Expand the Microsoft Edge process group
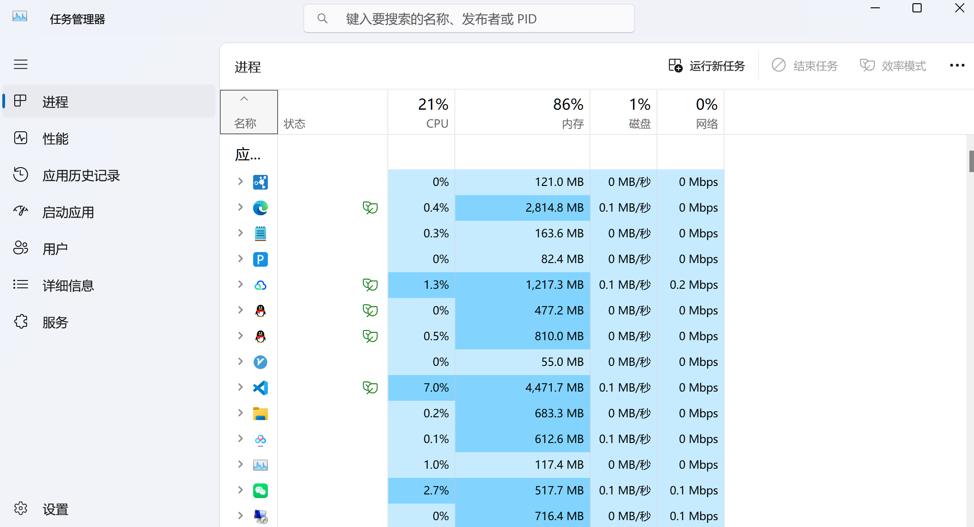Image resolution: width=974 pixels, height=527 pixels. pos(240,207)
